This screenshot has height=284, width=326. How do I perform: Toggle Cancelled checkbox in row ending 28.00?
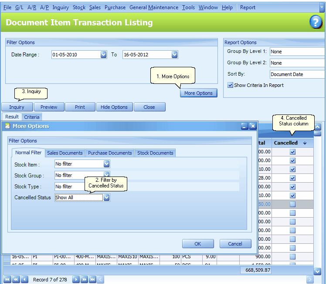292,178
